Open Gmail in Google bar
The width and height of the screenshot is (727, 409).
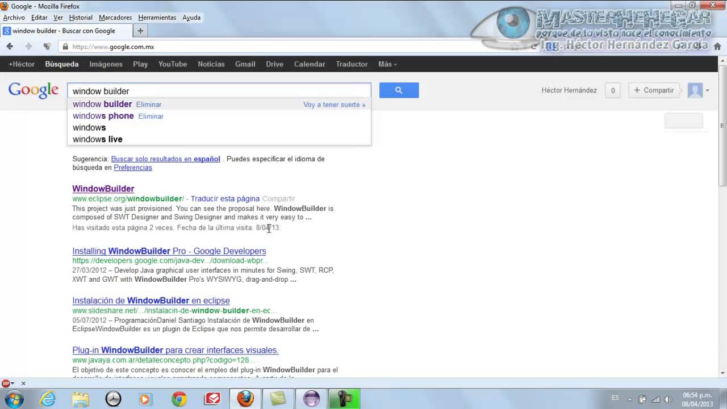[x=245, y=64]
